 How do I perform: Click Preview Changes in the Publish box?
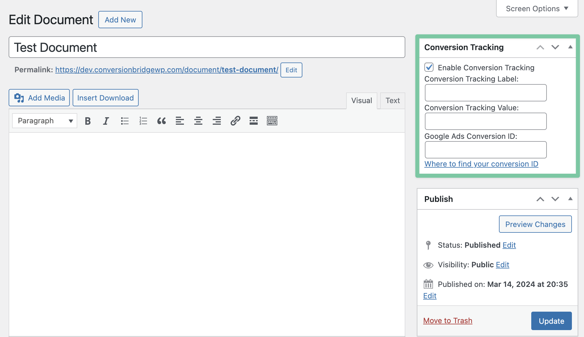click(x=535, y=224)
